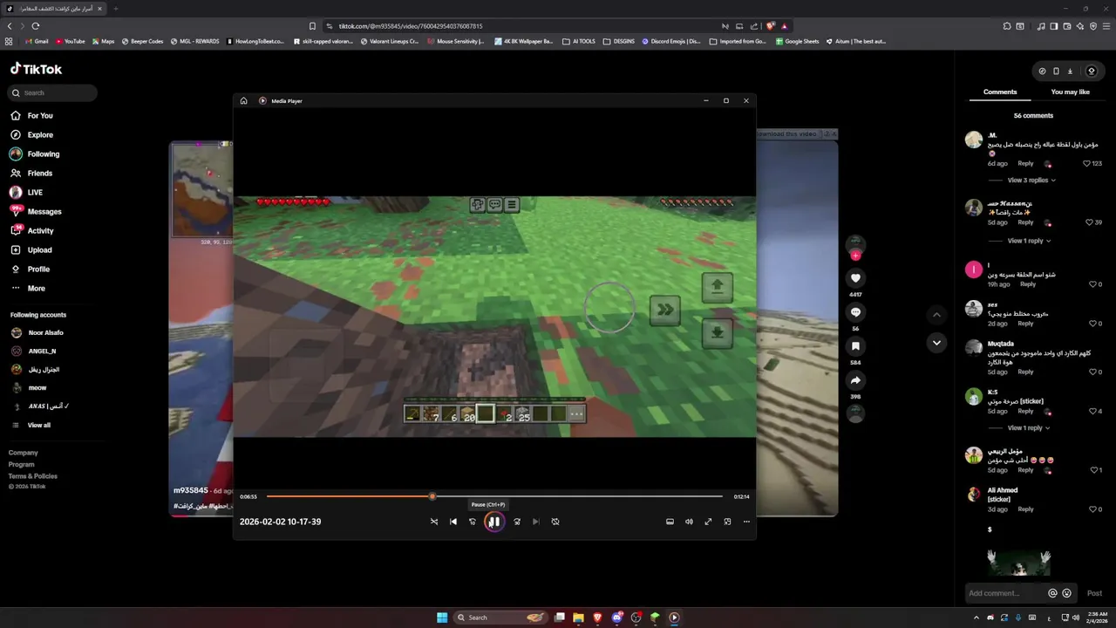Go to Media Player home
This screenshot has height=628, width=1116.
pyautogui.click(x=243, y=100)
